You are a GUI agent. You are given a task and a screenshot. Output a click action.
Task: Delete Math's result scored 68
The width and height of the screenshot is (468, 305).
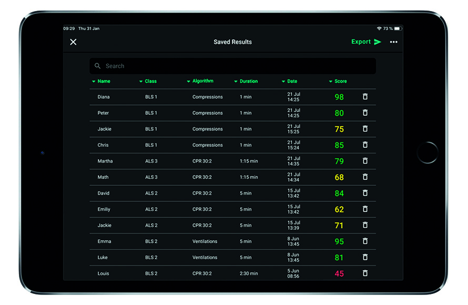coord(365,177)
